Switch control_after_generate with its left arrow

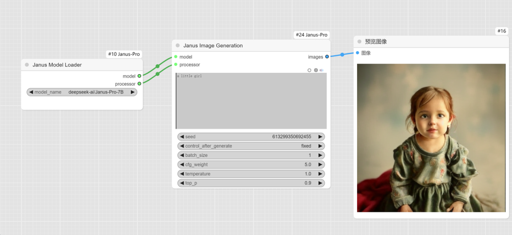pos(182,146)
